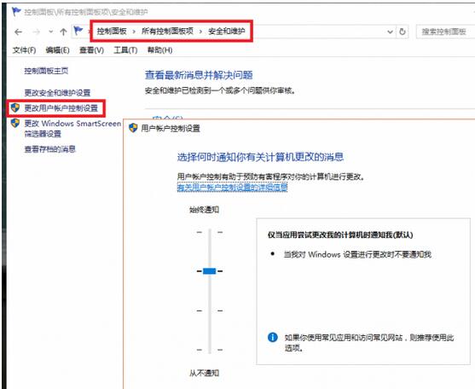
Task: Open 更改安全和维护设置 link
Action: point(57,93)
